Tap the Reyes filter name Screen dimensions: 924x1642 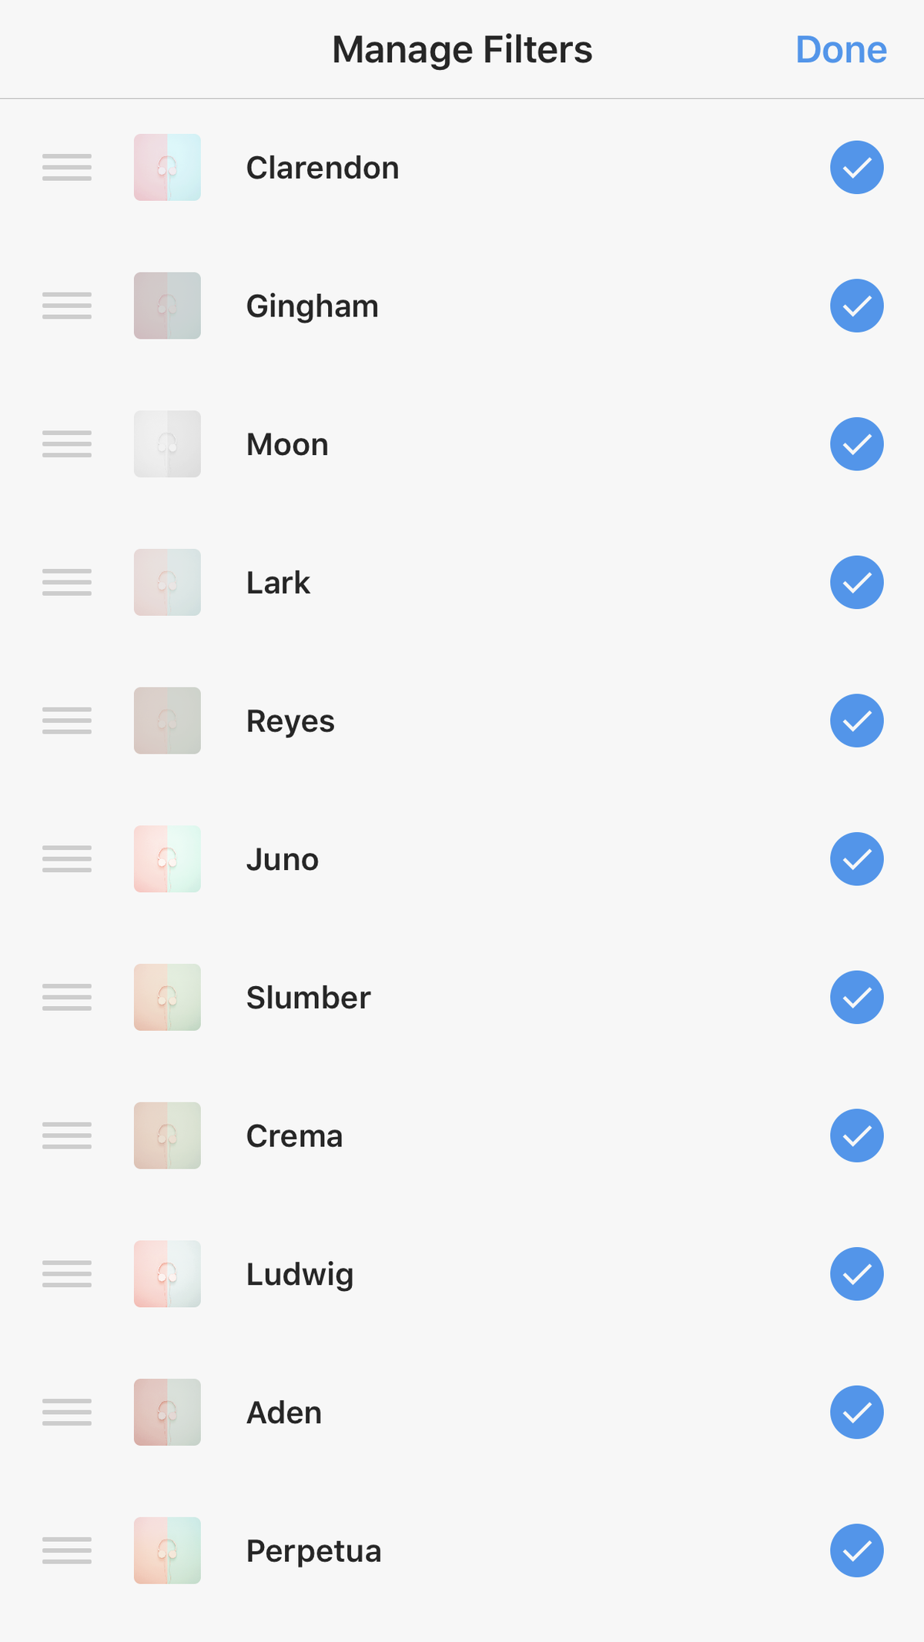pyautogui.click(x=290, y=722)
